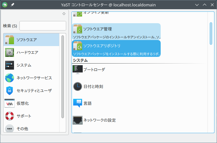Viewport: 217px width, 143px height.
Task: Click the ソフトウエア管理 module title
Action: pos(98,29)
